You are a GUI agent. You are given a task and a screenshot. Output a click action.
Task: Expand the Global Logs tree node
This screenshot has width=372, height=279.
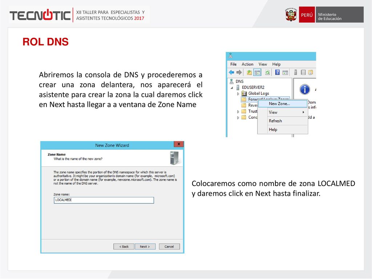238,94
